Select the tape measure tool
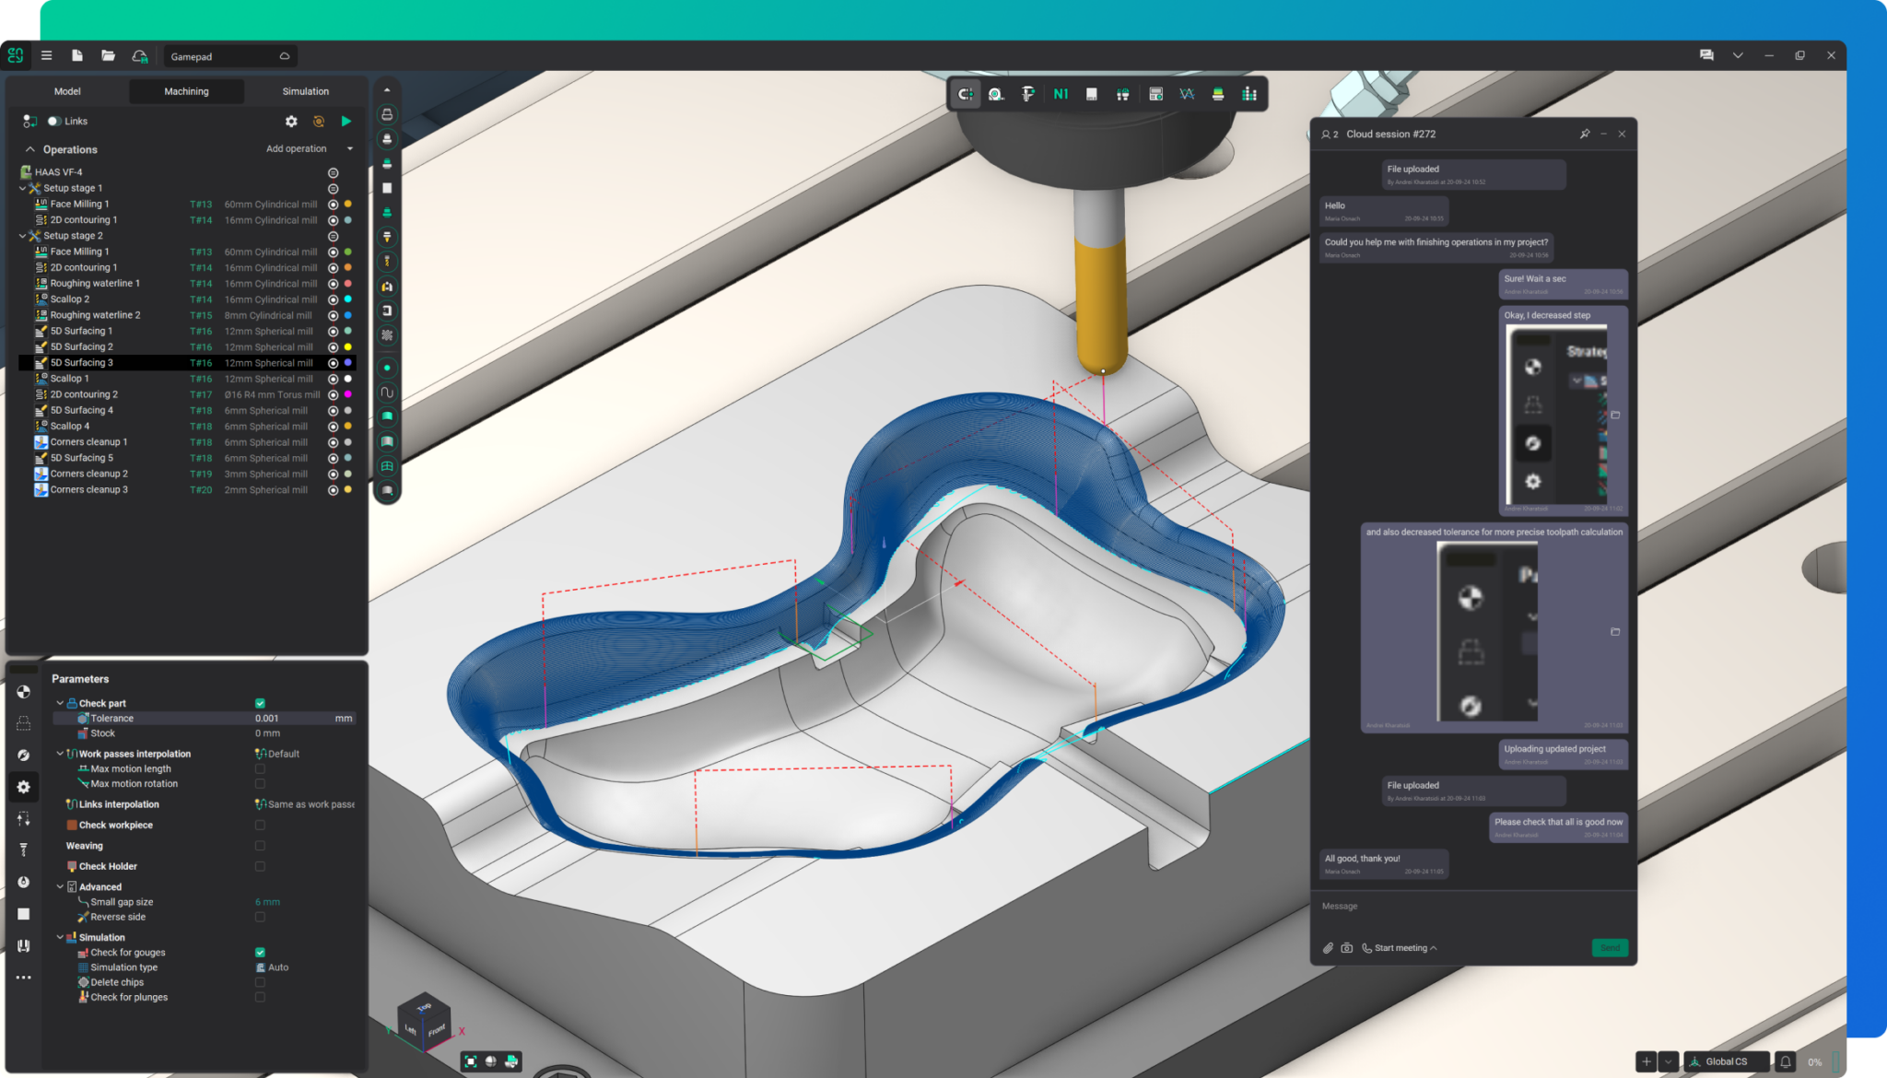Viewport: 1887px width, 1078px height. [996, 94]
